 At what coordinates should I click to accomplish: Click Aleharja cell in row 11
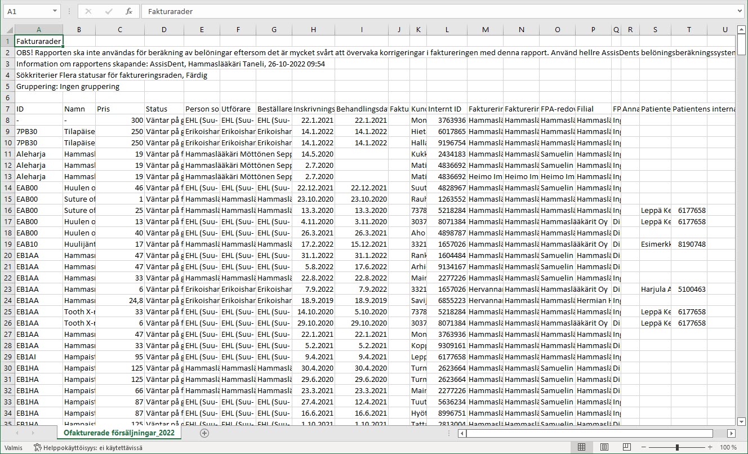39,154
